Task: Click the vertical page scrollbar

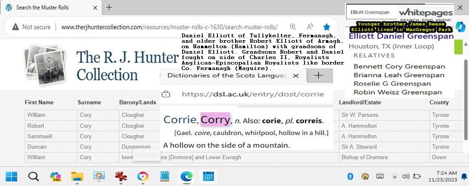Action: [x=466, y=100]
